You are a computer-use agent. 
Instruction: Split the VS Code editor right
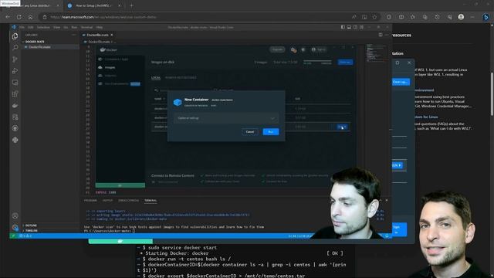pyautogui.click(x=381, y=35)
